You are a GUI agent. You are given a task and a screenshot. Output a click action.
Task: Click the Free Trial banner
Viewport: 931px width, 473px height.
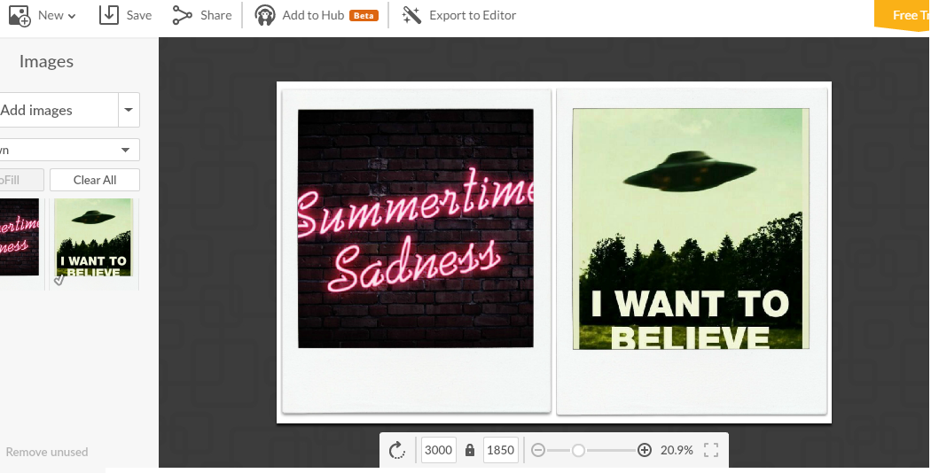pyautogui.click(x=903, y=15)
